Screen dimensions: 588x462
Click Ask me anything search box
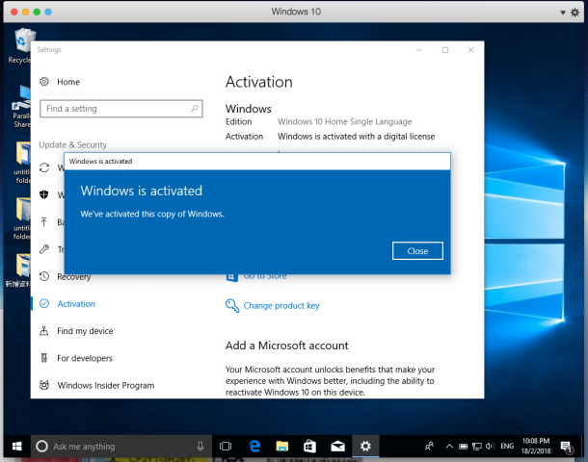(121, 447)
